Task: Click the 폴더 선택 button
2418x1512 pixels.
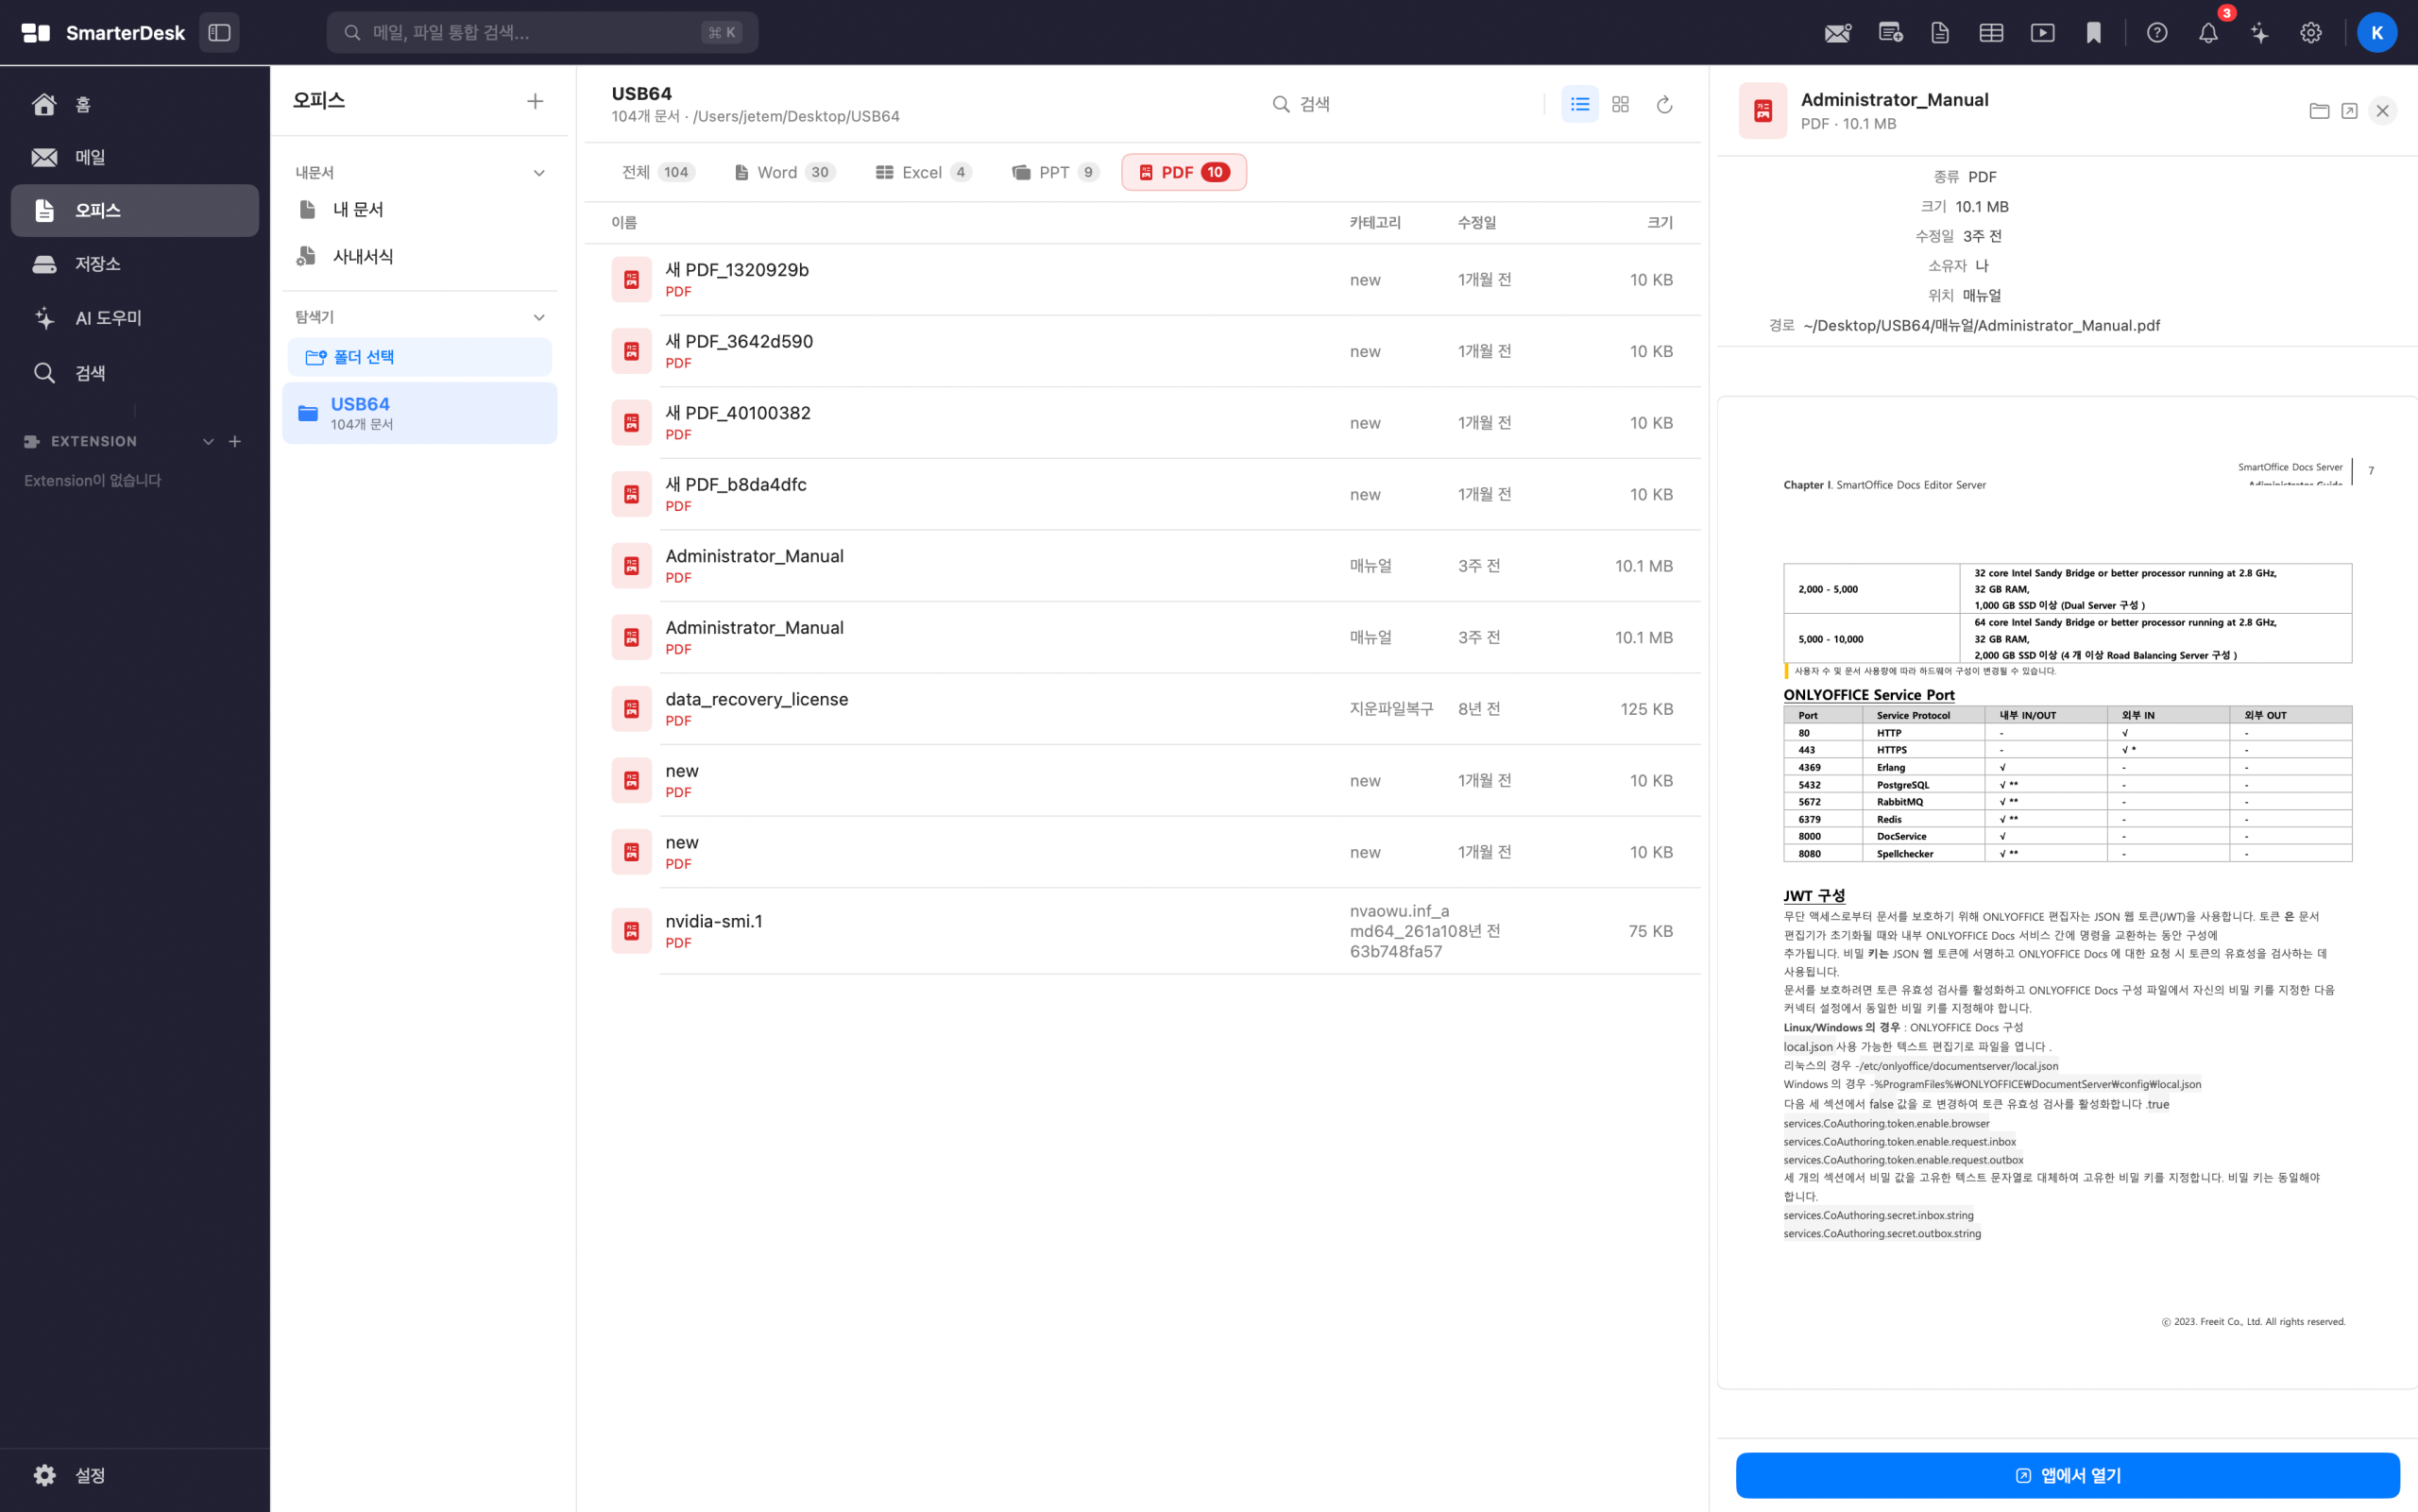Action: pos(419,357)
